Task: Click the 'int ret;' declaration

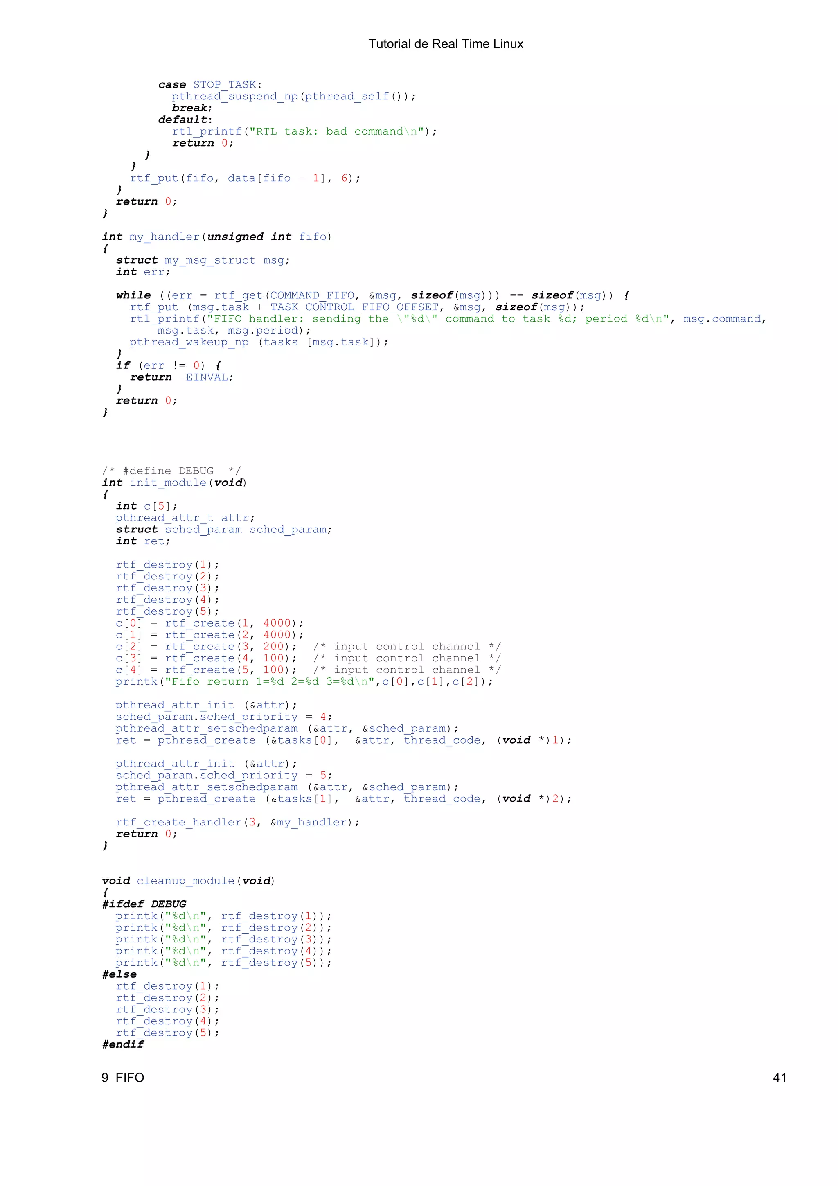Action: click(x=143, y=541)
